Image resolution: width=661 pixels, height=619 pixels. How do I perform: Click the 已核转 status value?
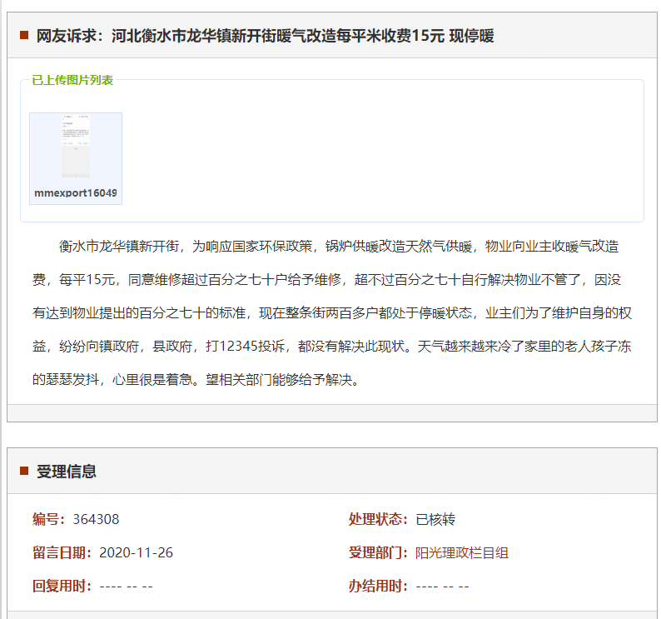[x=435, y=519]
